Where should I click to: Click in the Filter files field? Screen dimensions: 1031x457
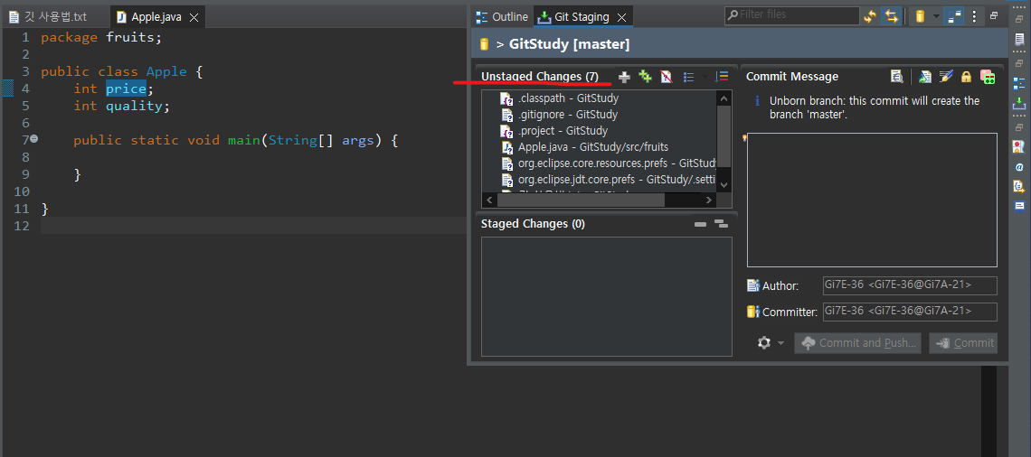coord(792,15)
